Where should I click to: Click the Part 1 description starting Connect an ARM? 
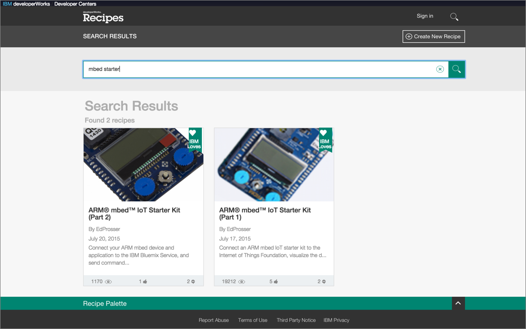coord(272,252)
